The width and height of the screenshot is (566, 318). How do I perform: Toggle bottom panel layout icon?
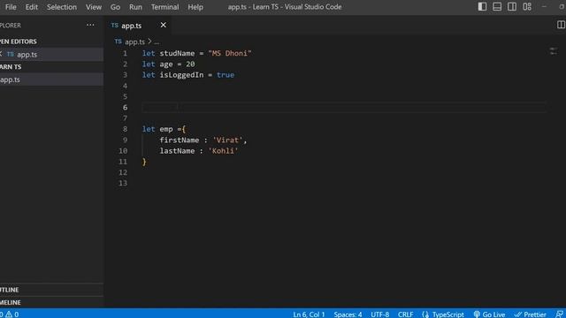click(x=497, y=7)
